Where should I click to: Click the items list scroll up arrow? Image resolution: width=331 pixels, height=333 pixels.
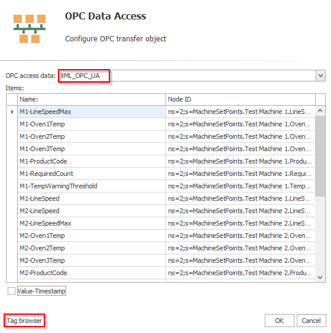320,110
